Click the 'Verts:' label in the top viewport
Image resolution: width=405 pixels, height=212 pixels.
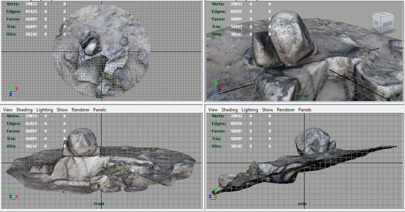point(13,4)
